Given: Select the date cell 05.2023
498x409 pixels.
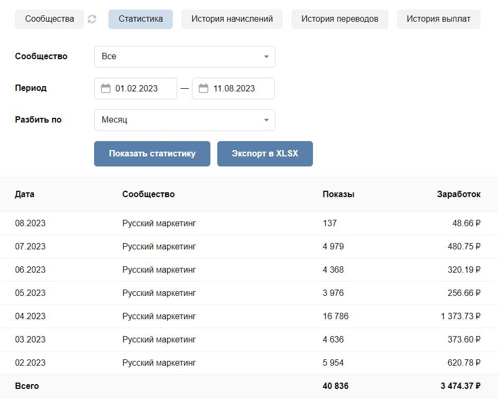Looking at the screenshot, I should click(30, 293).
